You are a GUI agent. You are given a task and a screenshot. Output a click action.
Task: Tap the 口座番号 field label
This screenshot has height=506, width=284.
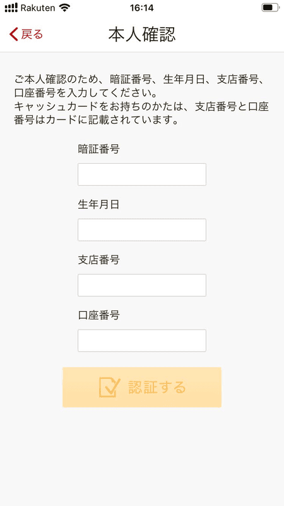coord(99,315)
